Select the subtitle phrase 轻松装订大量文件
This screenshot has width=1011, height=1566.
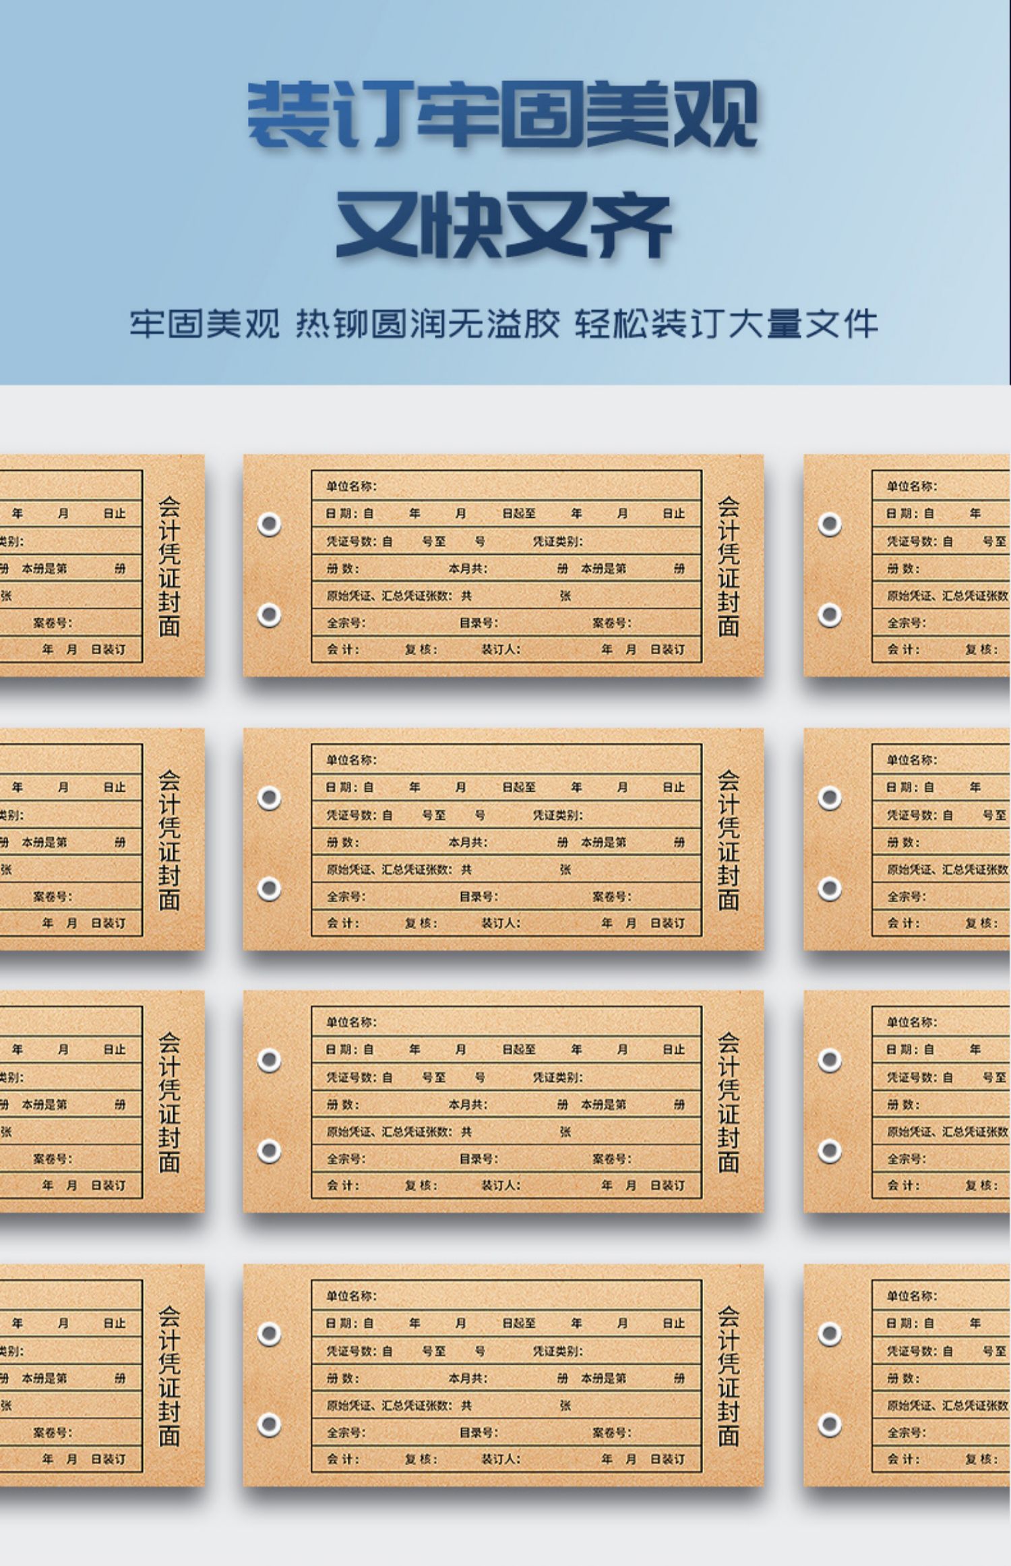(x=727, y=324)
